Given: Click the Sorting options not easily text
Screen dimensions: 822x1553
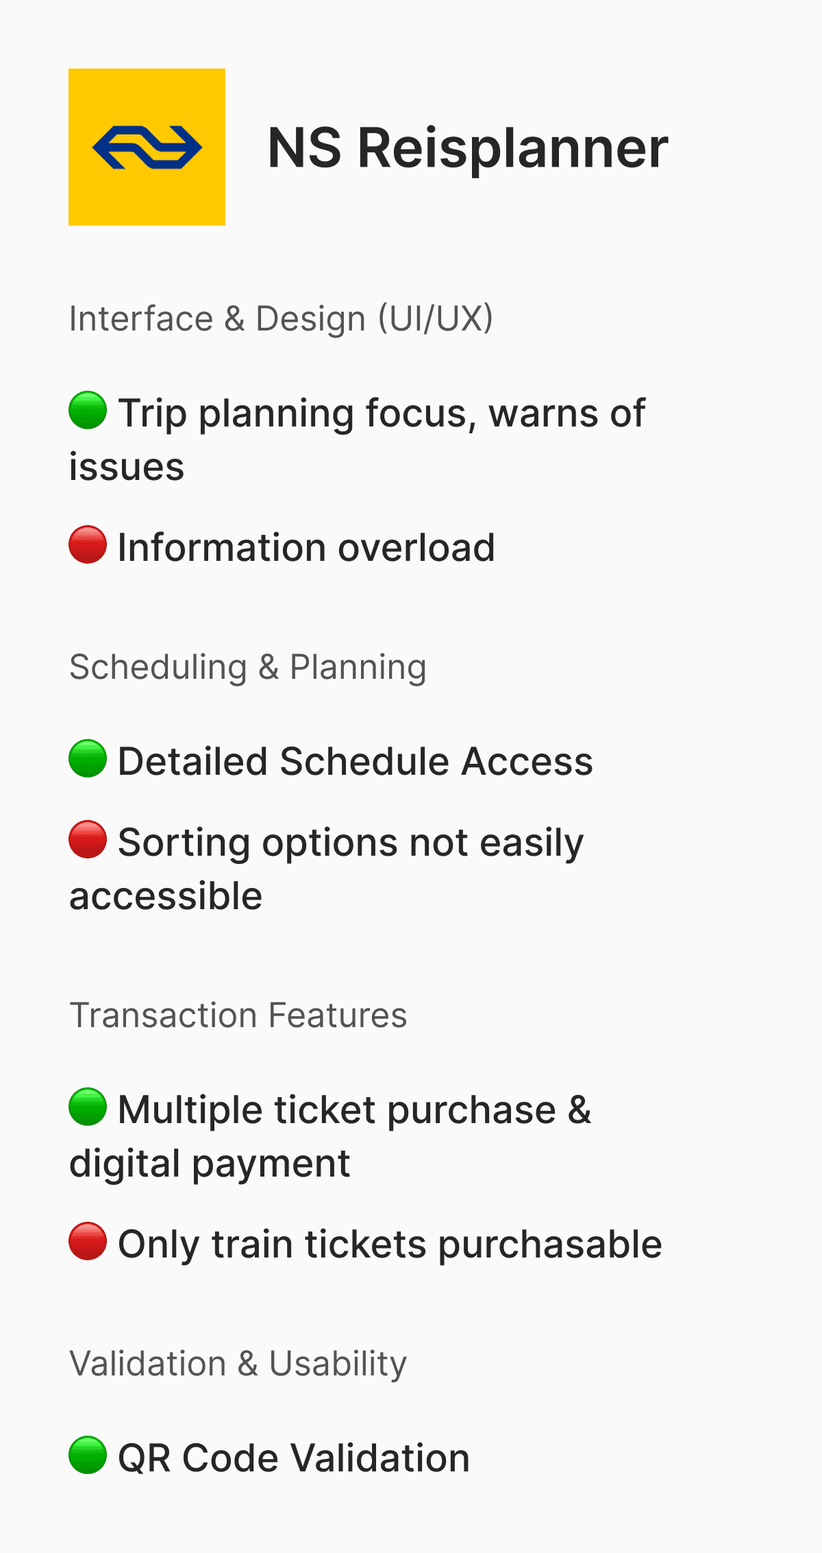Looking at the screenshot, I should pos(351,843).
